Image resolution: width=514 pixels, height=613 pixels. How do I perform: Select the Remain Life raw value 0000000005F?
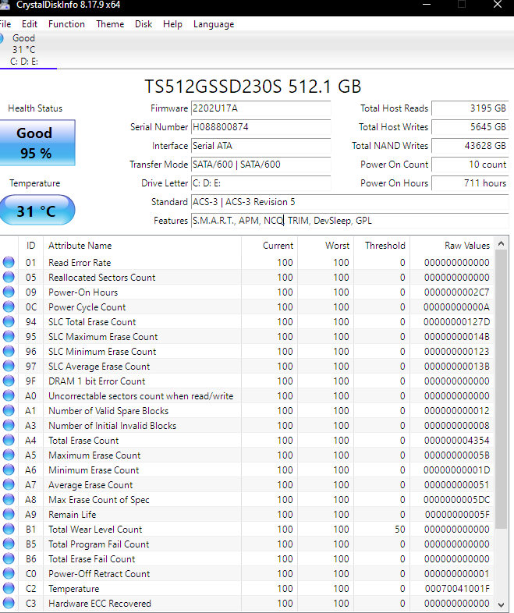pyautogui.click(x=457, y=515)
